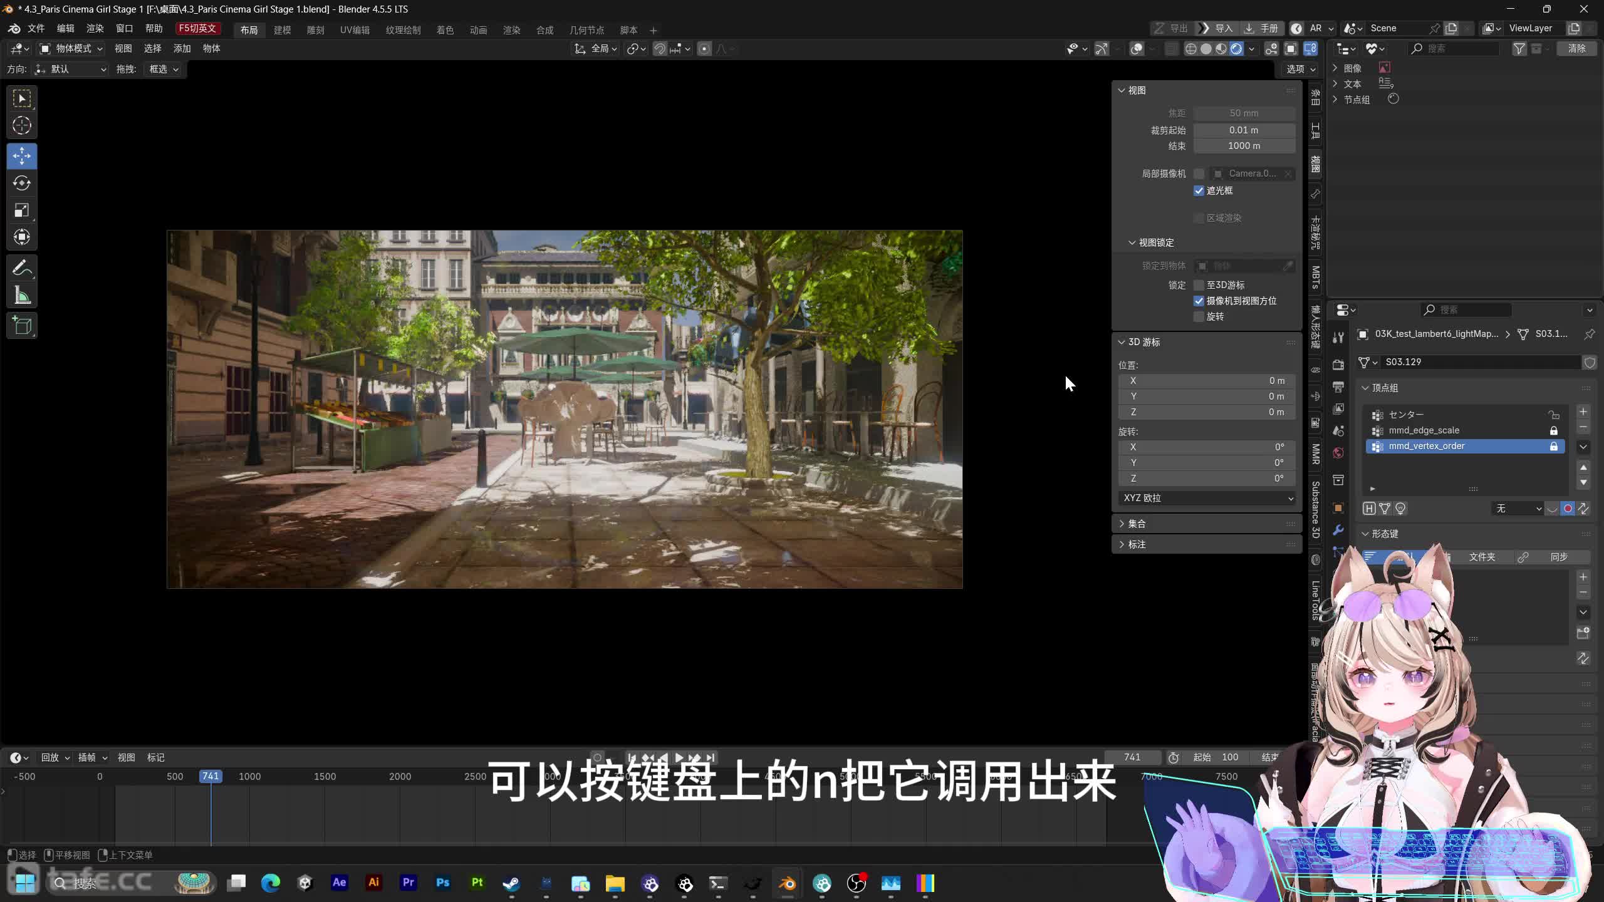Viewport: 1604px width, 902px height.
Task: Jump to the timeline end frame
Action: coord(710,758)
